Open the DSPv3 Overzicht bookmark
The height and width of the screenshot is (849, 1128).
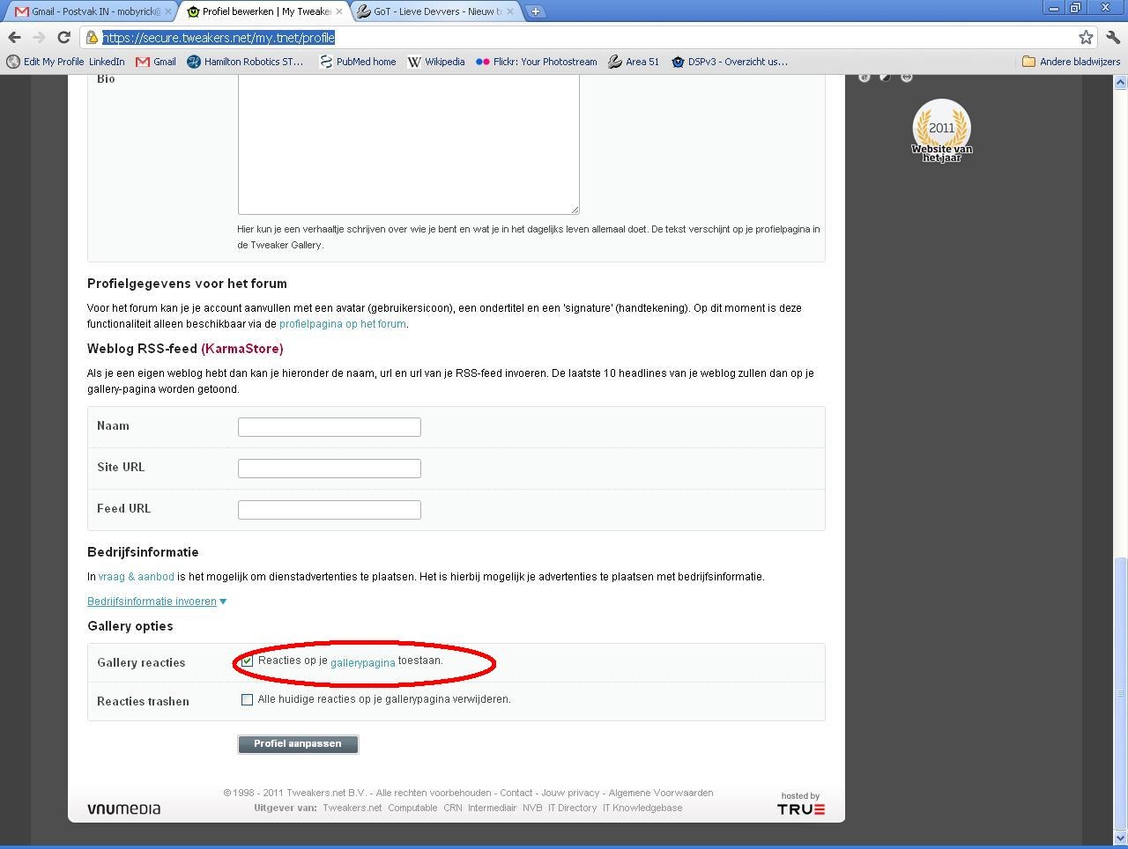730,62
